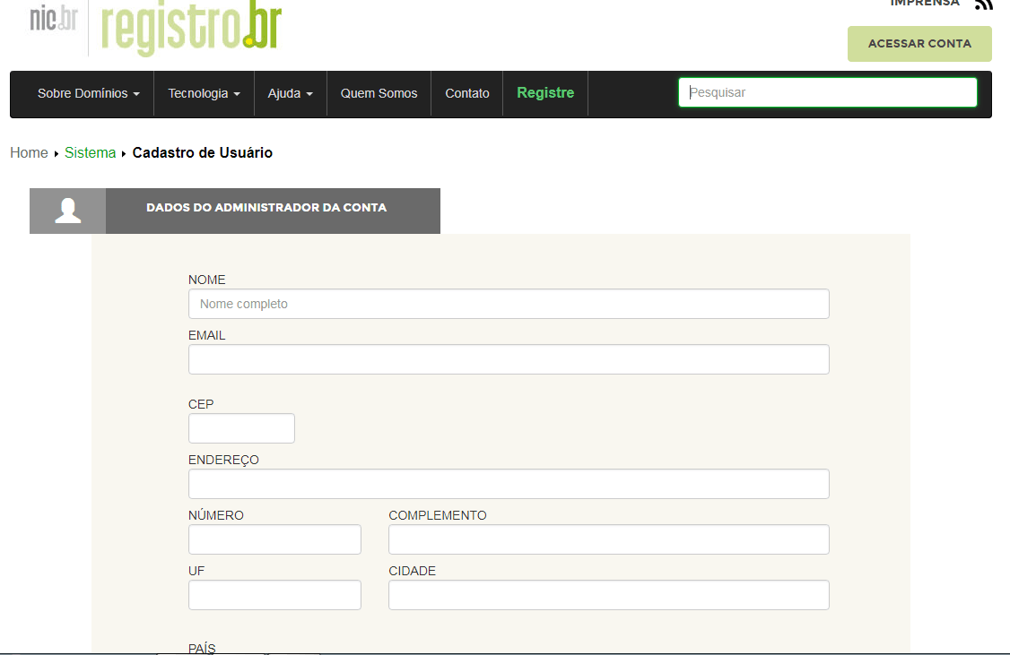Image resolution: width=1010 pixels, height=655 pixels.
Task: Click the nic.br logo
Action: tap(54, 18)
